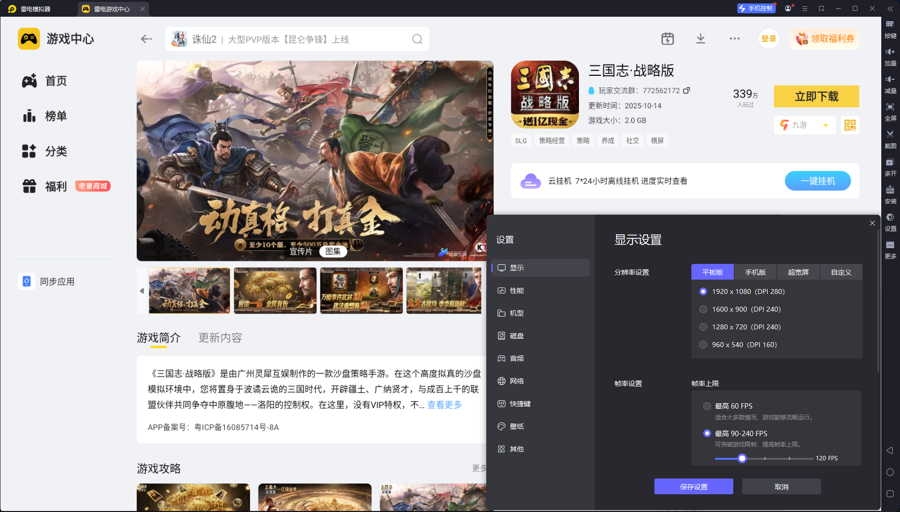Close the 雷电游戏中心 tab

coord(143,9)
